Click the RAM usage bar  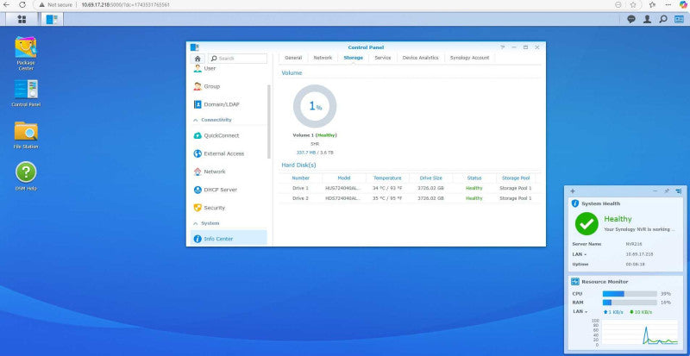[630, 303]
